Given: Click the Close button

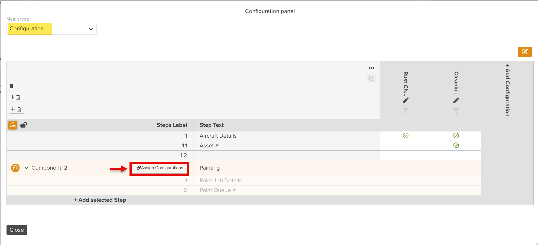Looking at the screenshot, I should [17, 230].
